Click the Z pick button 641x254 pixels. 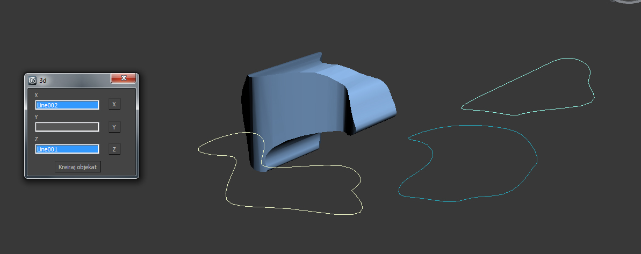[x=114, y=149]
